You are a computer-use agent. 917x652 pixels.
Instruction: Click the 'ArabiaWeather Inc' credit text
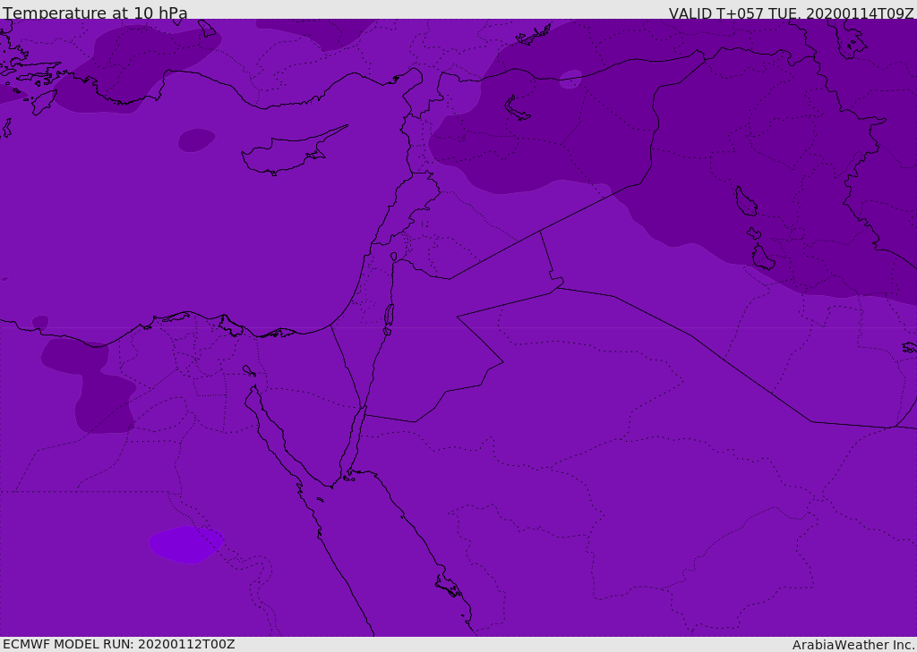click(x=853, y=645)
